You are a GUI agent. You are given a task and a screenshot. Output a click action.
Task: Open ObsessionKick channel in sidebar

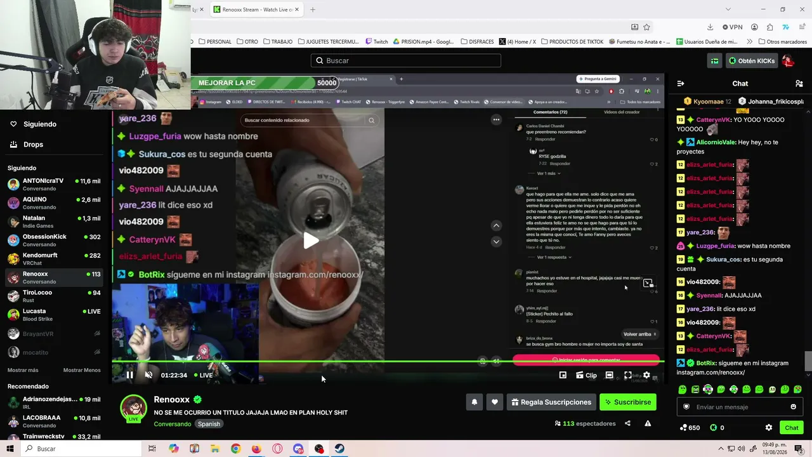click(x=54, y=241)
